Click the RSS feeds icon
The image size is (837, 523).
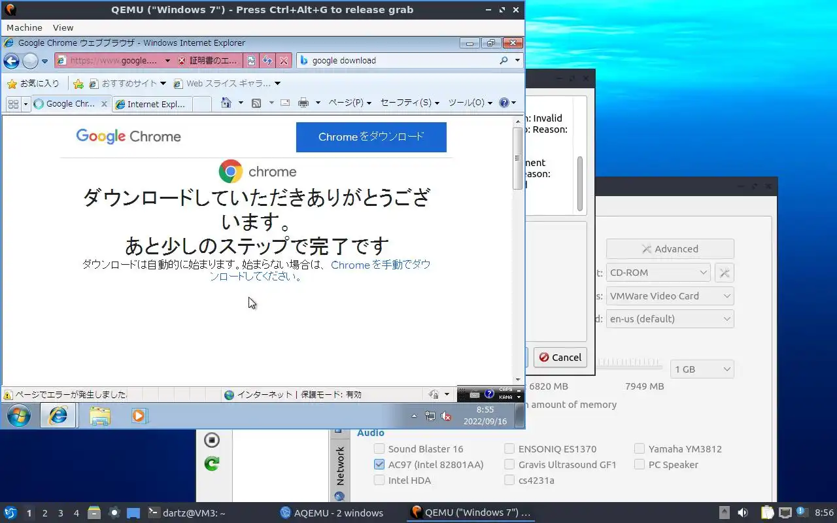coord(256,103)
